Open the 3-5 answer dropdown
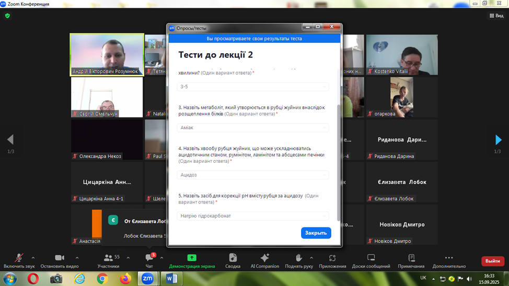This screenshot has width=509, height=286. pyautogui.click(x=253, y=87)
